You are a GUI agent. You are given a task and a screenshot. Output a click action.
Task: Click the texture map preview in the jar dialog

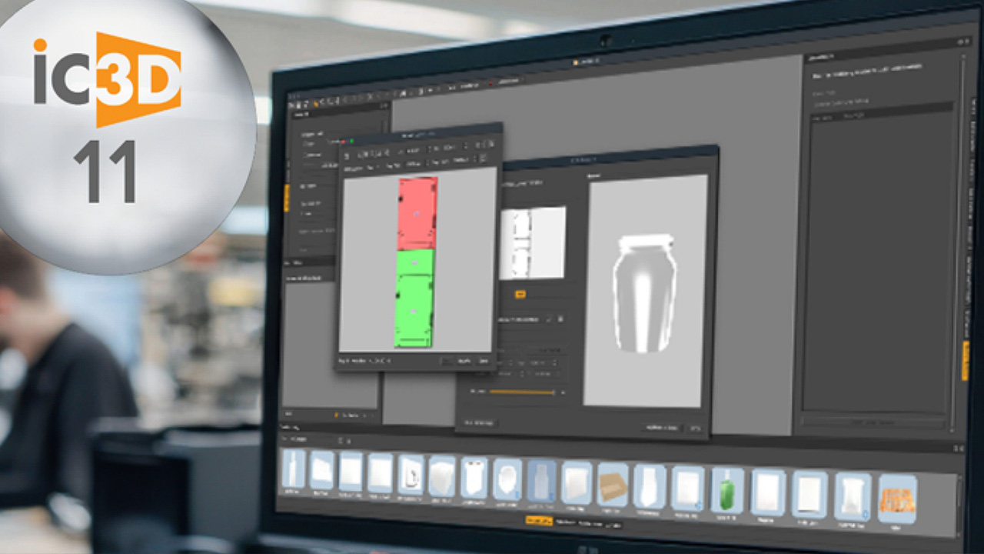point(532,242)
